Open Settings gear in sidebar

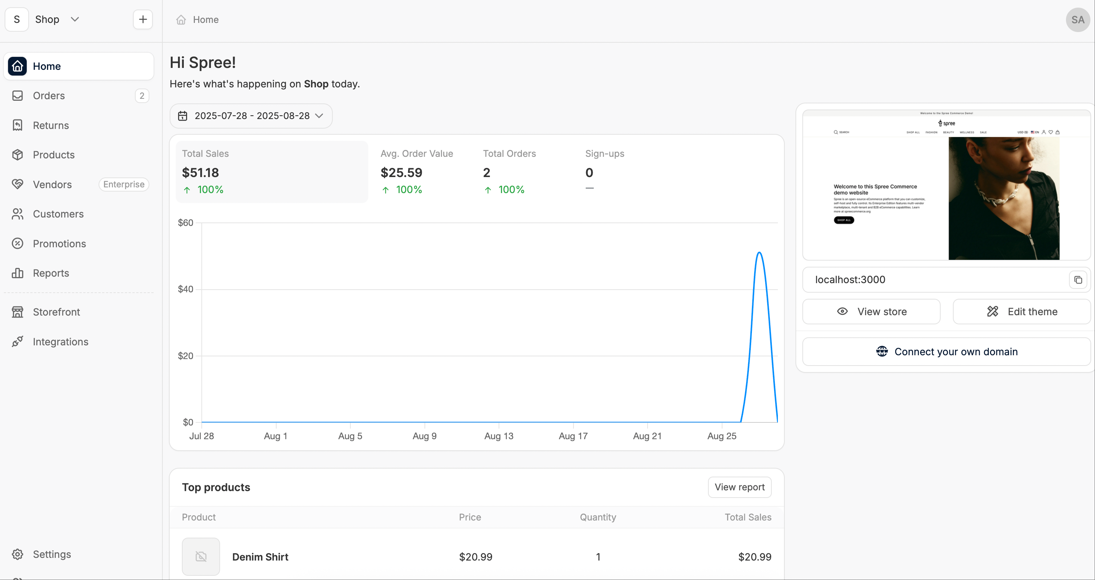(x=18, y=554)
